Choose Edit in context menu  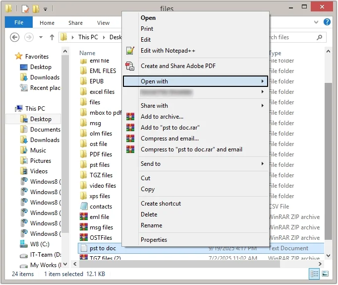[x=195, y=40]
